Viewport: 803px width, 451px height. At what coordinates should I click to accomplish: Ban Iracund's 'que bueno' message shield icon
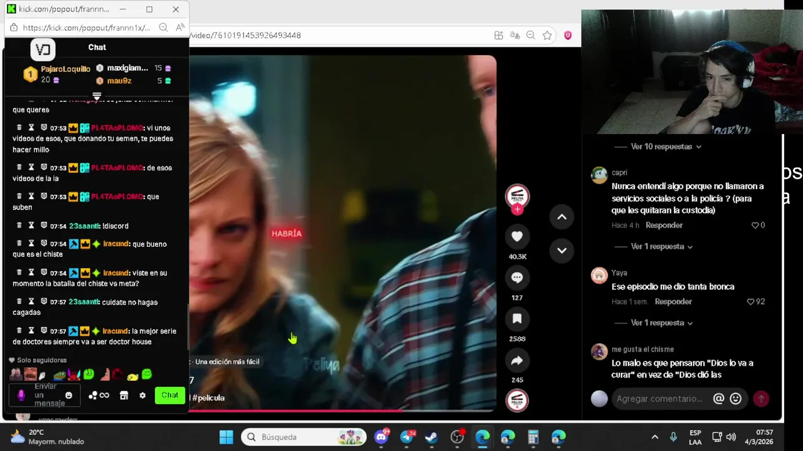click(x=44, y=244)
